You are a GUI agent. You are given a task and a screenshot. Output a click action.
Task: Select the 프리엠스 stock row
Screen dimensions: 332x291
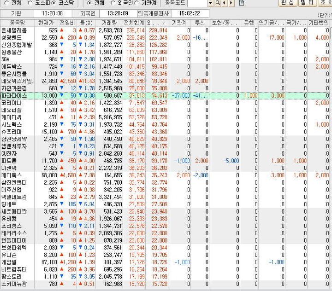[165, 226]
